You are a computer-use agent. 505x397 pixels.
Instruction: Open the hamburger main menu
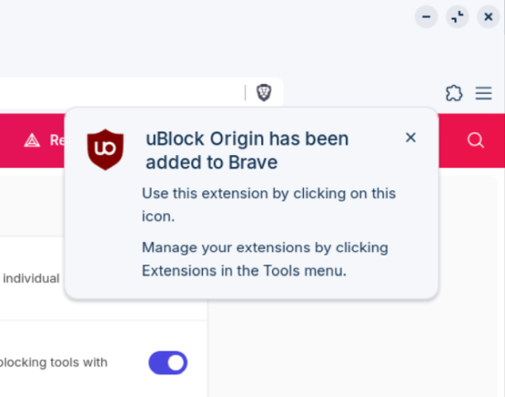coord(483,93)
